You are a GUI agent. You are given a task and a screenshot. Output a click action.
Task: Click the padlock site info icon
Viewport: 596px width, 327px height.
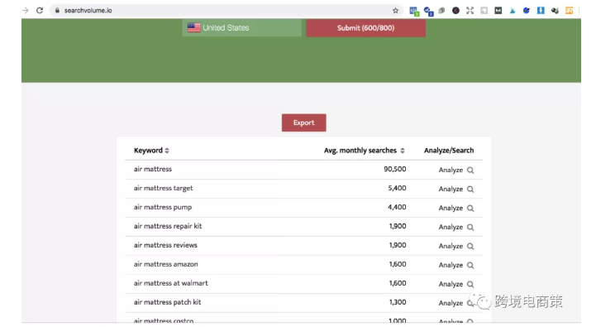(x=57, y=10)
